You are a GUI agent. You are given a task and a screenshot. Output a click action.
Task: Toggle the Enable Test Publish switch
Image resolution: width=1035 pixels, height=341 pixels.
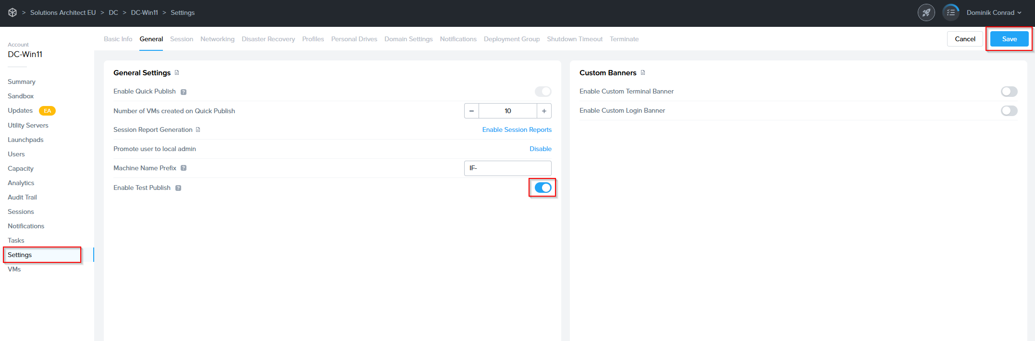(x=542, y=188)
